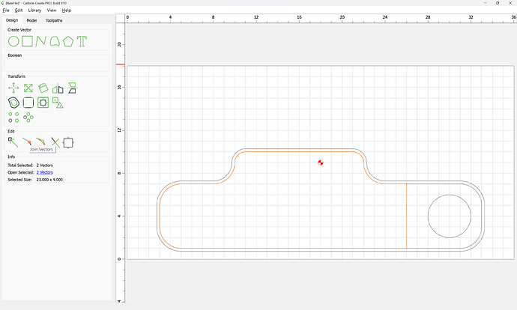Select the Polygon shape tool
Screen dimensions: 517x310
[x=68, y=41]
